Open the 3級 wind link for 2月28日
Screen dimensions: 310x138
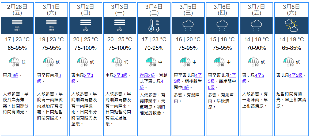coord(15,76)
